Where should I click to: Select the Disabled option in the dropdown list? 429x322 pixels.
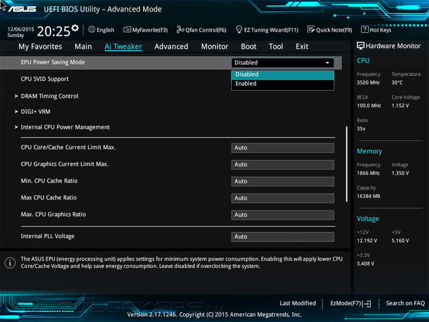[x=282, y=75]
